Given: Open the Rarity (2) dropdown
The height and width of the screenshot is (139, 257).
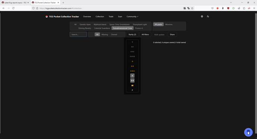Looking at the screenshot, I should point(132,34).
